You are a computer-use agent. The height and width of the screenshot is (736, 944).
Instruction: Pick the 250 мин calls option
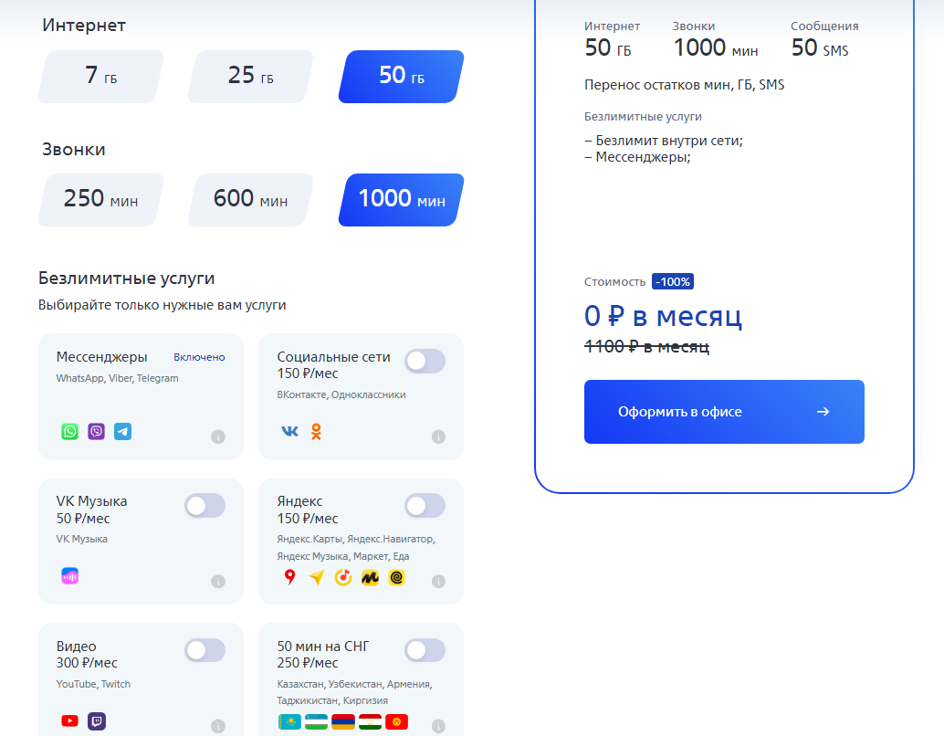click(100, 199)
